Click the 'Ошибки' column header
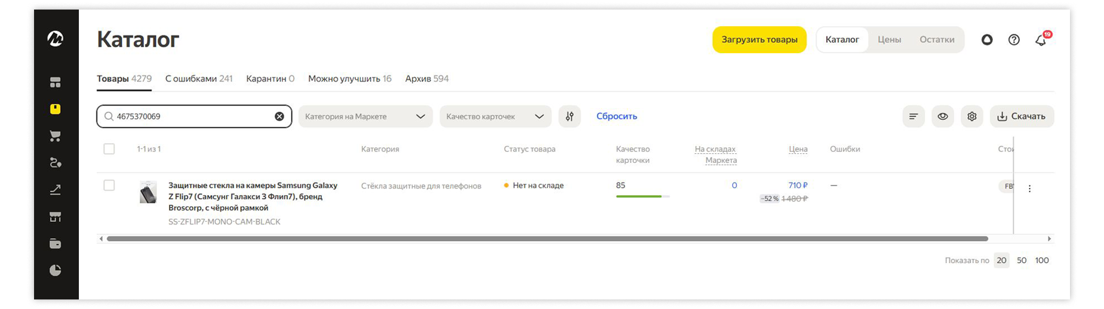This screenshot has width=1104, height=309. coord(845,149)
